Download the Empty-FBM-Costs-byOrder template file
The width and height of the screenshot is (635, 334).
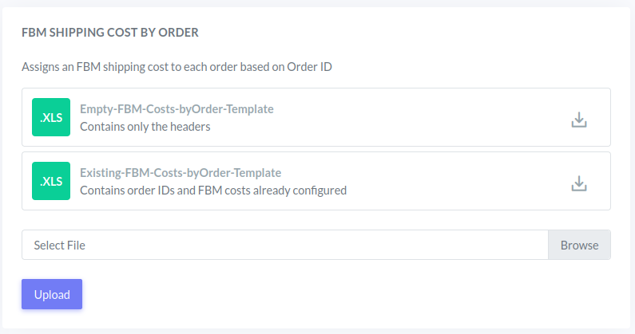coord(579,120)
